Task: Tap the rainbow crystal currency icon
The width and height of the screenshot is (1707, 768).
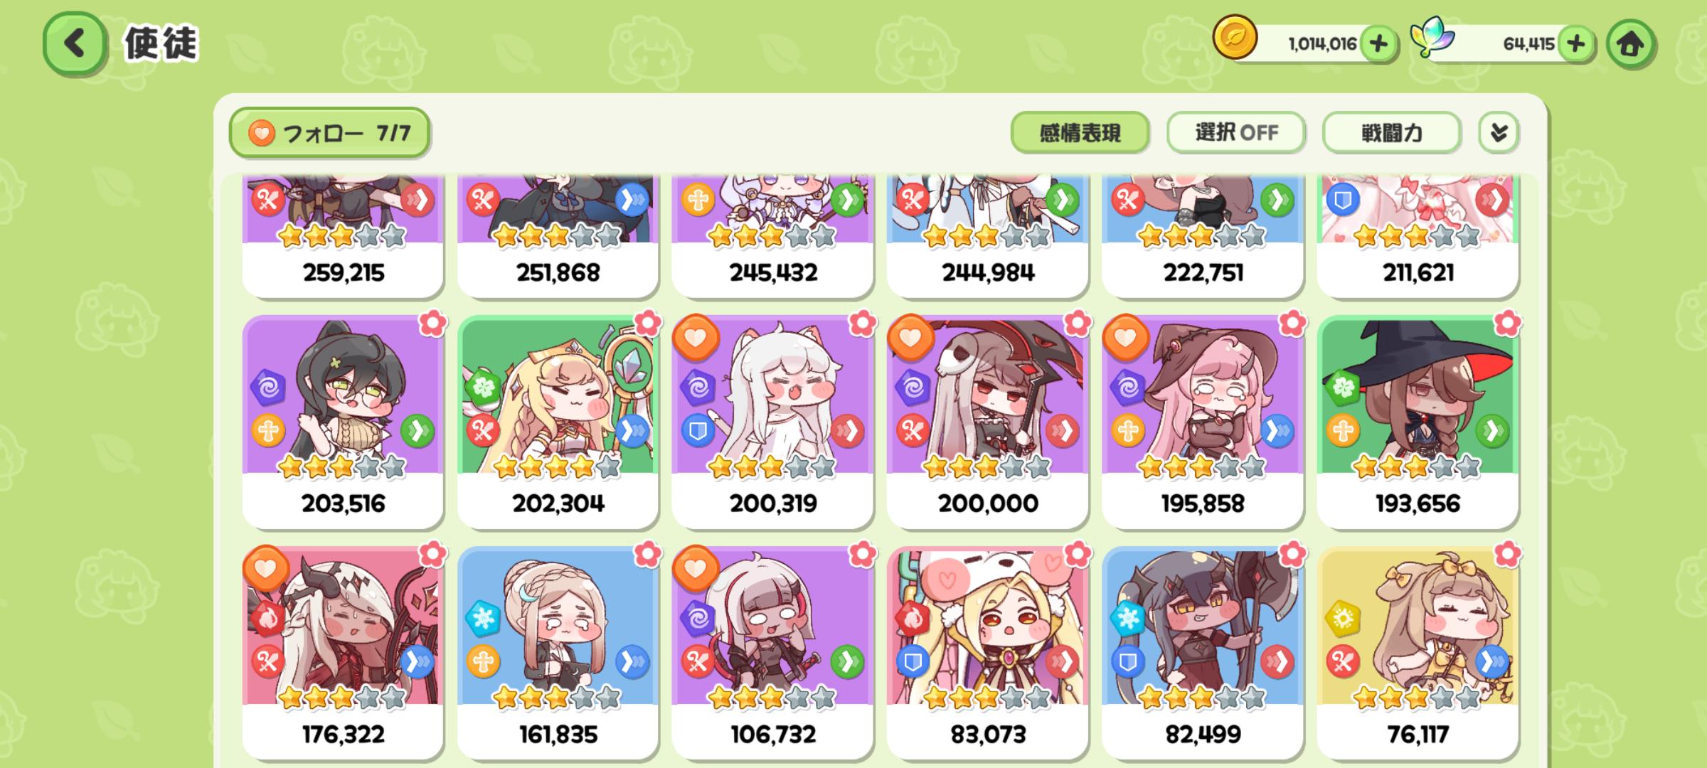Action: 1432,37
